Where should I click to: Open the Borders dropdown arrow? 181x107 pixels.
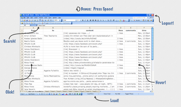pyautogui.click(x=118, y=20)
